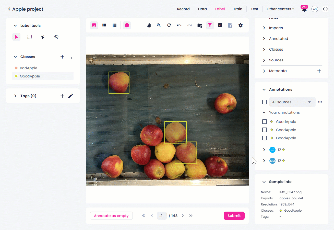
Task: Select the pointer selection label tool
Action: tap(16, 37)
